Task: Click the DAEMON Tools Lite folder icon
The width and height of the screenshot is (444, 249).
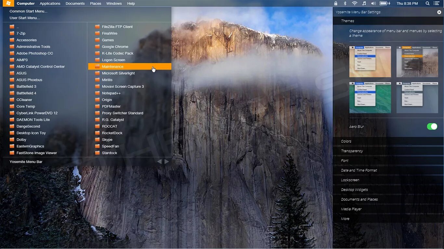Action: coord(12,120)
